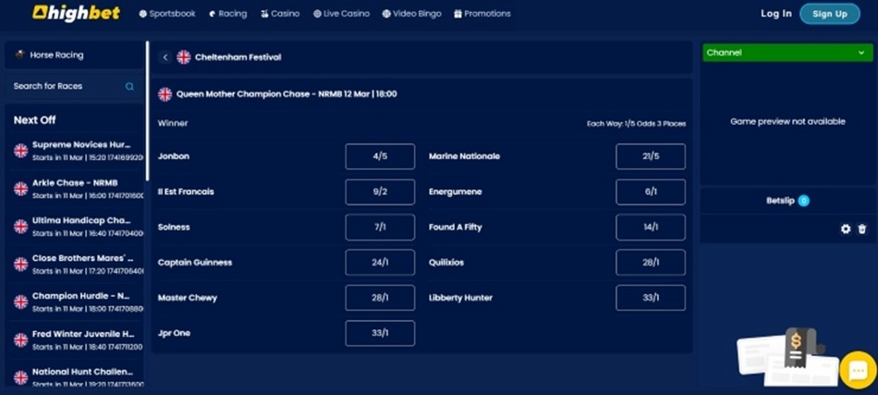
Task: Click the Racing horse icon
Action: click(213, 14)
